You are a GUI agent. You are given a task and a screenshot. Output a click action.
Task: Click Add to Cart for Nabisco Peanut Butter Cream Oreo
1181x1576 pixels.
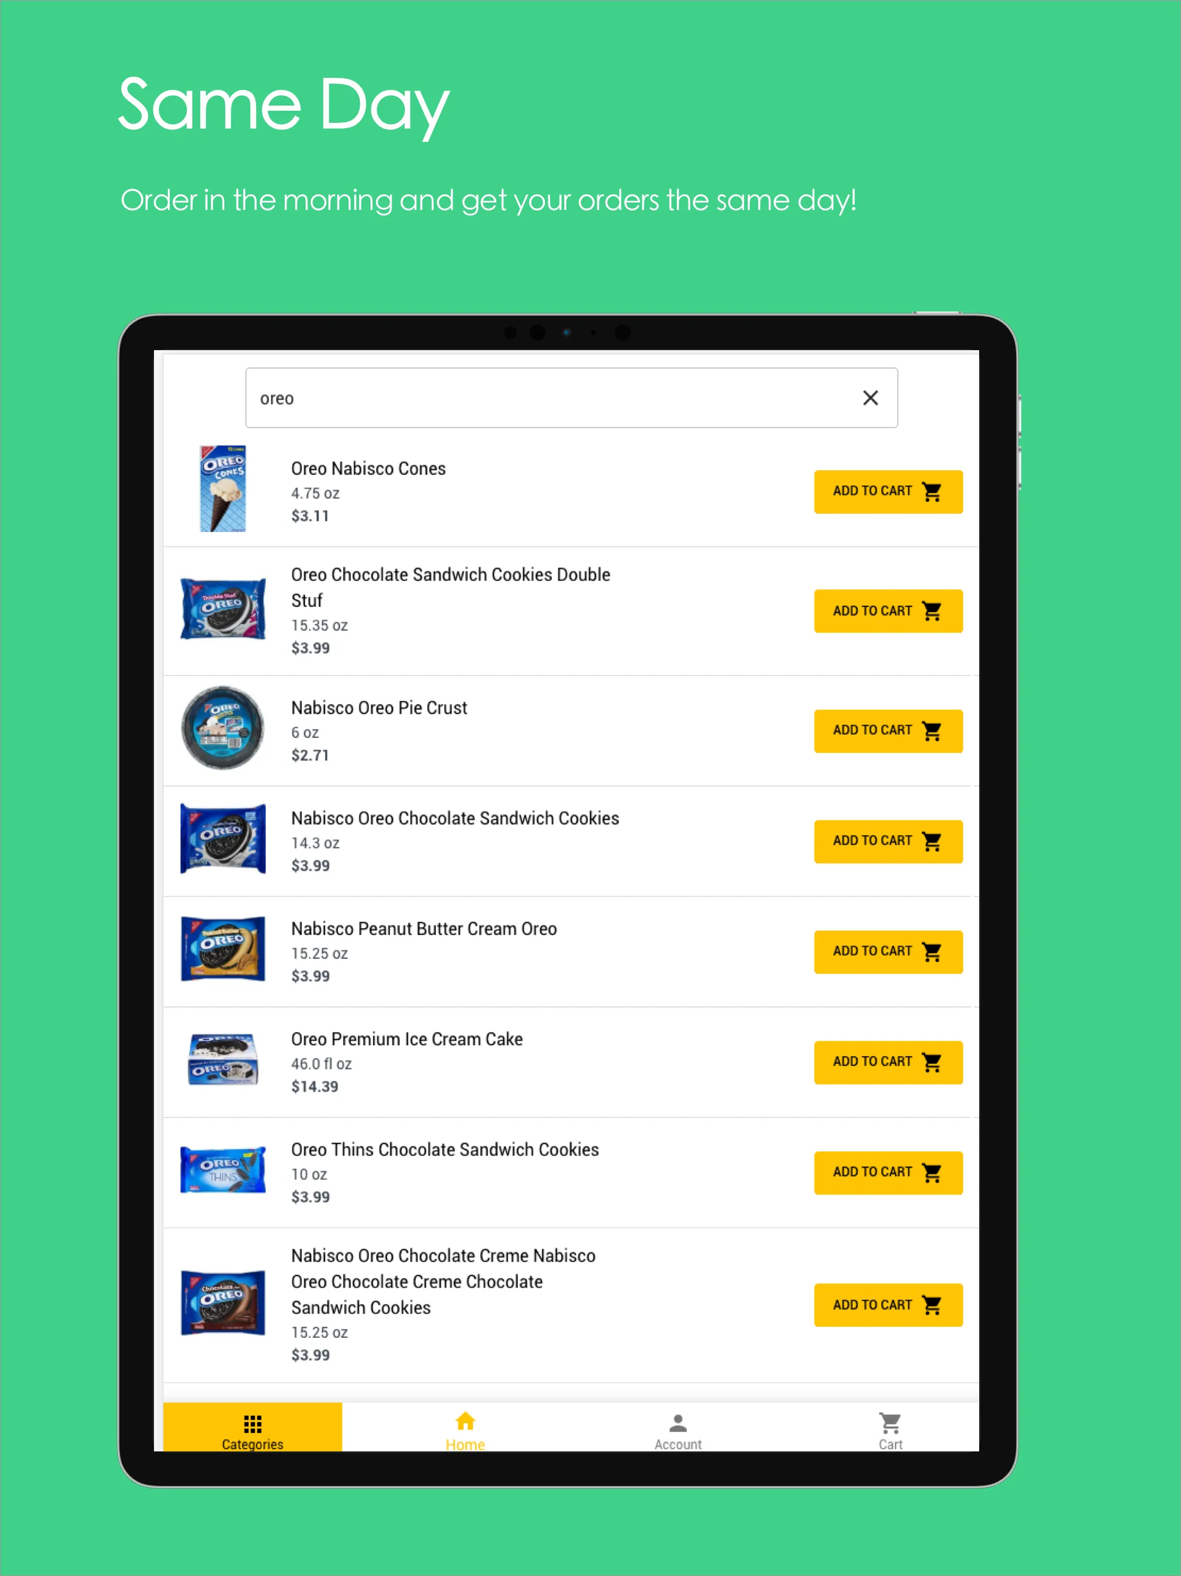(885, 950)
